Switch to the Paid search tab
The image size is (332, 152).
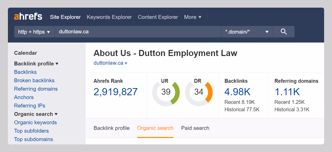[x=195, y=128]
